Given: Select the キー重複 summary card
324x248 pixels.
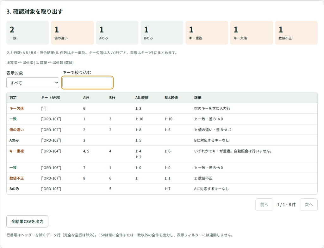Looking at the screenshot, I should [x=207, y=33].
